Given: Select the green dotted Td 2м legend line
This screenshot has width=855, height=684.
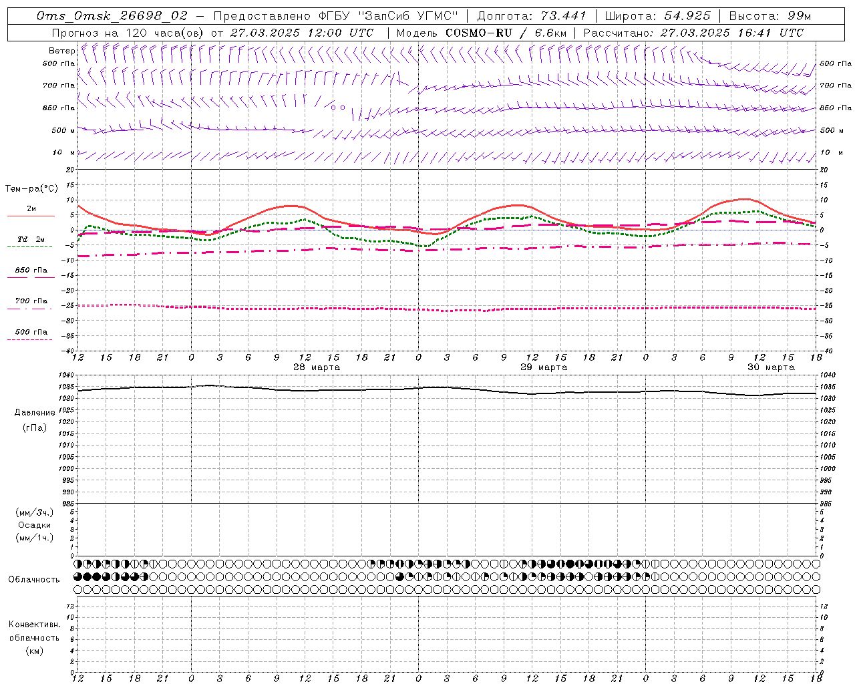Looking at the screenshot, I should coord(30,246).
